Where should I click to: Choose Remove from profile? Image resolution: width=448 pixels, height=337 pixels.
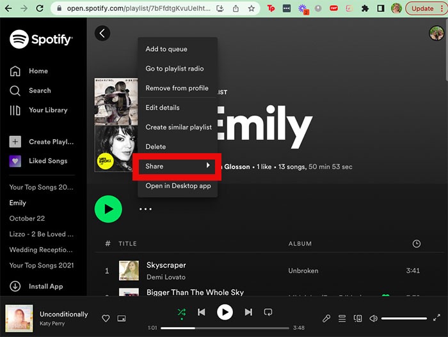coord(177,88)
